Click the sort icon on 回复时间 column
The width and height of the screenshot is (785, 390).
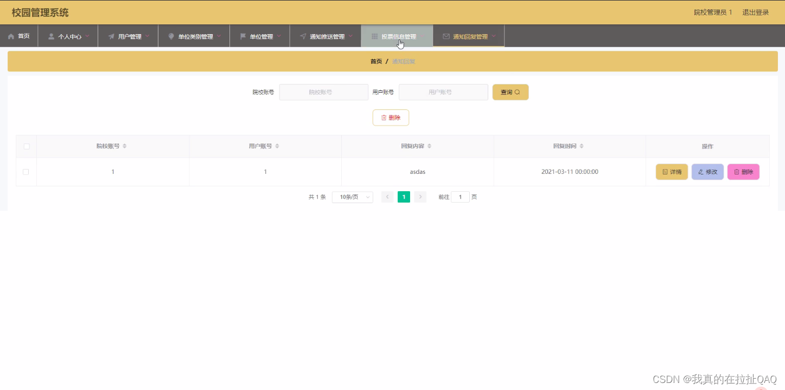582,146
